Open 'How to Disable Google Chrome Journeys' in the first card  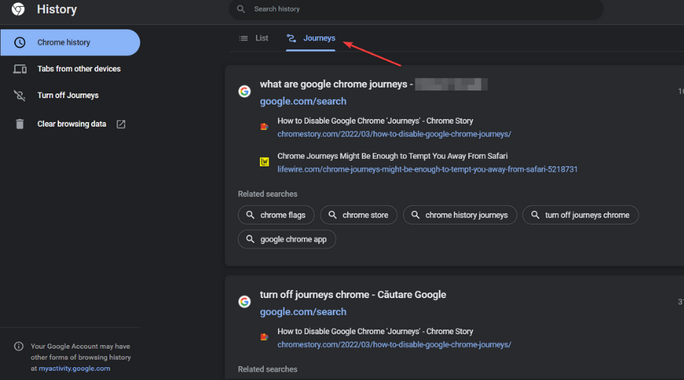tap(375, 121)
